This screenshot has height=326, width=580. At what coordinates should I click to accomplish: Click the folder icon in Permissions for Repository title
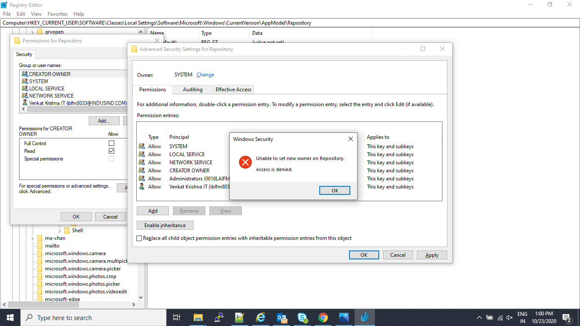(17, 41)
